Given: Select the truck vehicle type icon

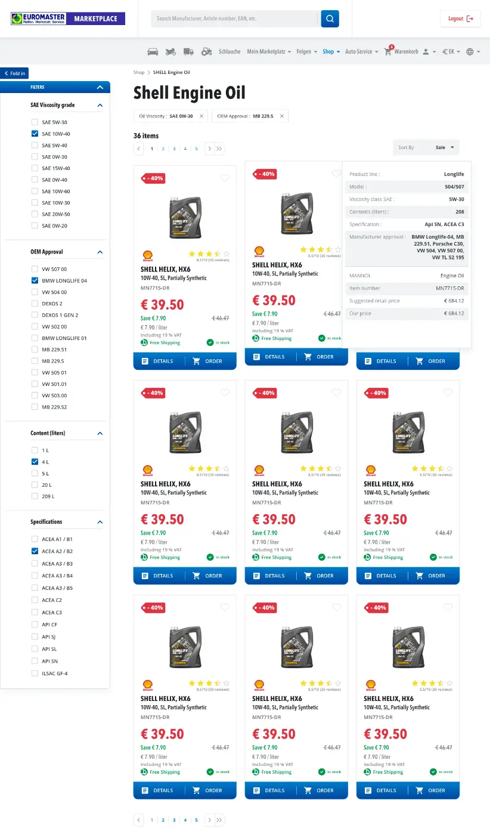Looking at the screenshot, I should click(x=188, y=52).
